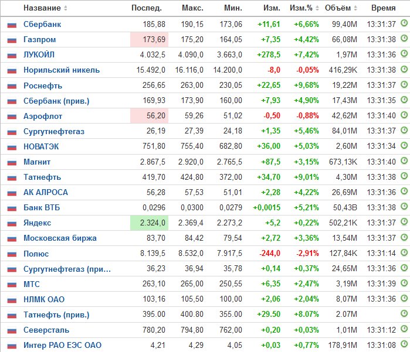Click the Russian flag beside Газпром
The image size is (410, 352).
click(12, 40)
